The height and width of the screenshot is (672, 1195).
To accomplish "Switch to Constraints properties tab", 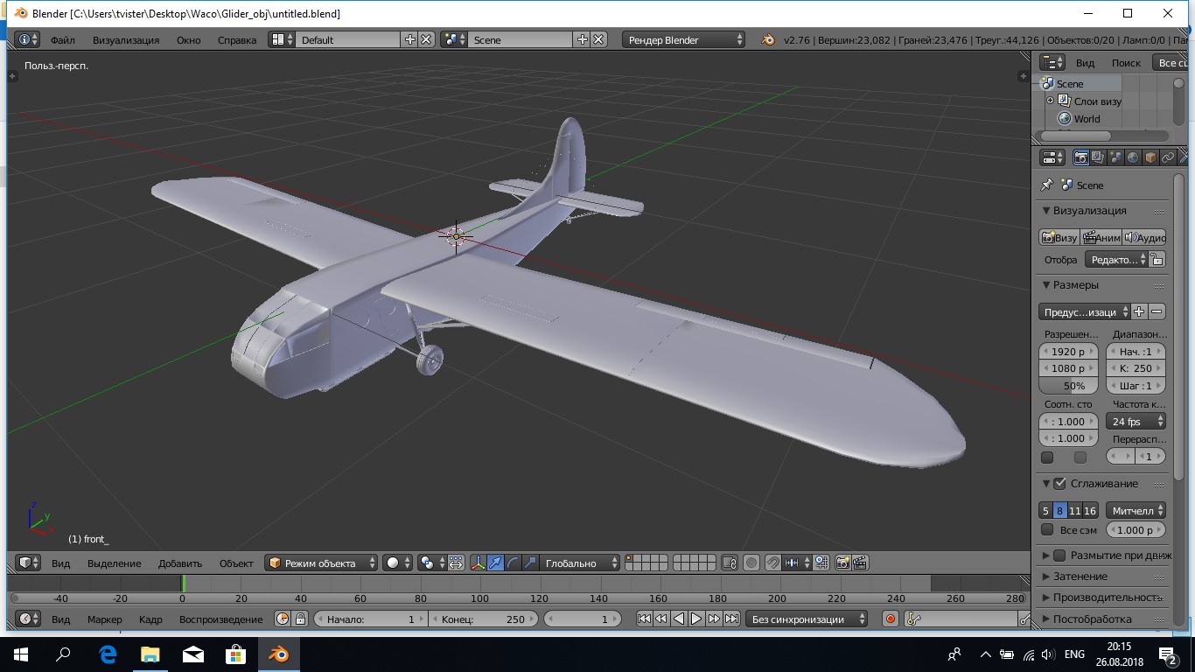I will (1168, 157).
